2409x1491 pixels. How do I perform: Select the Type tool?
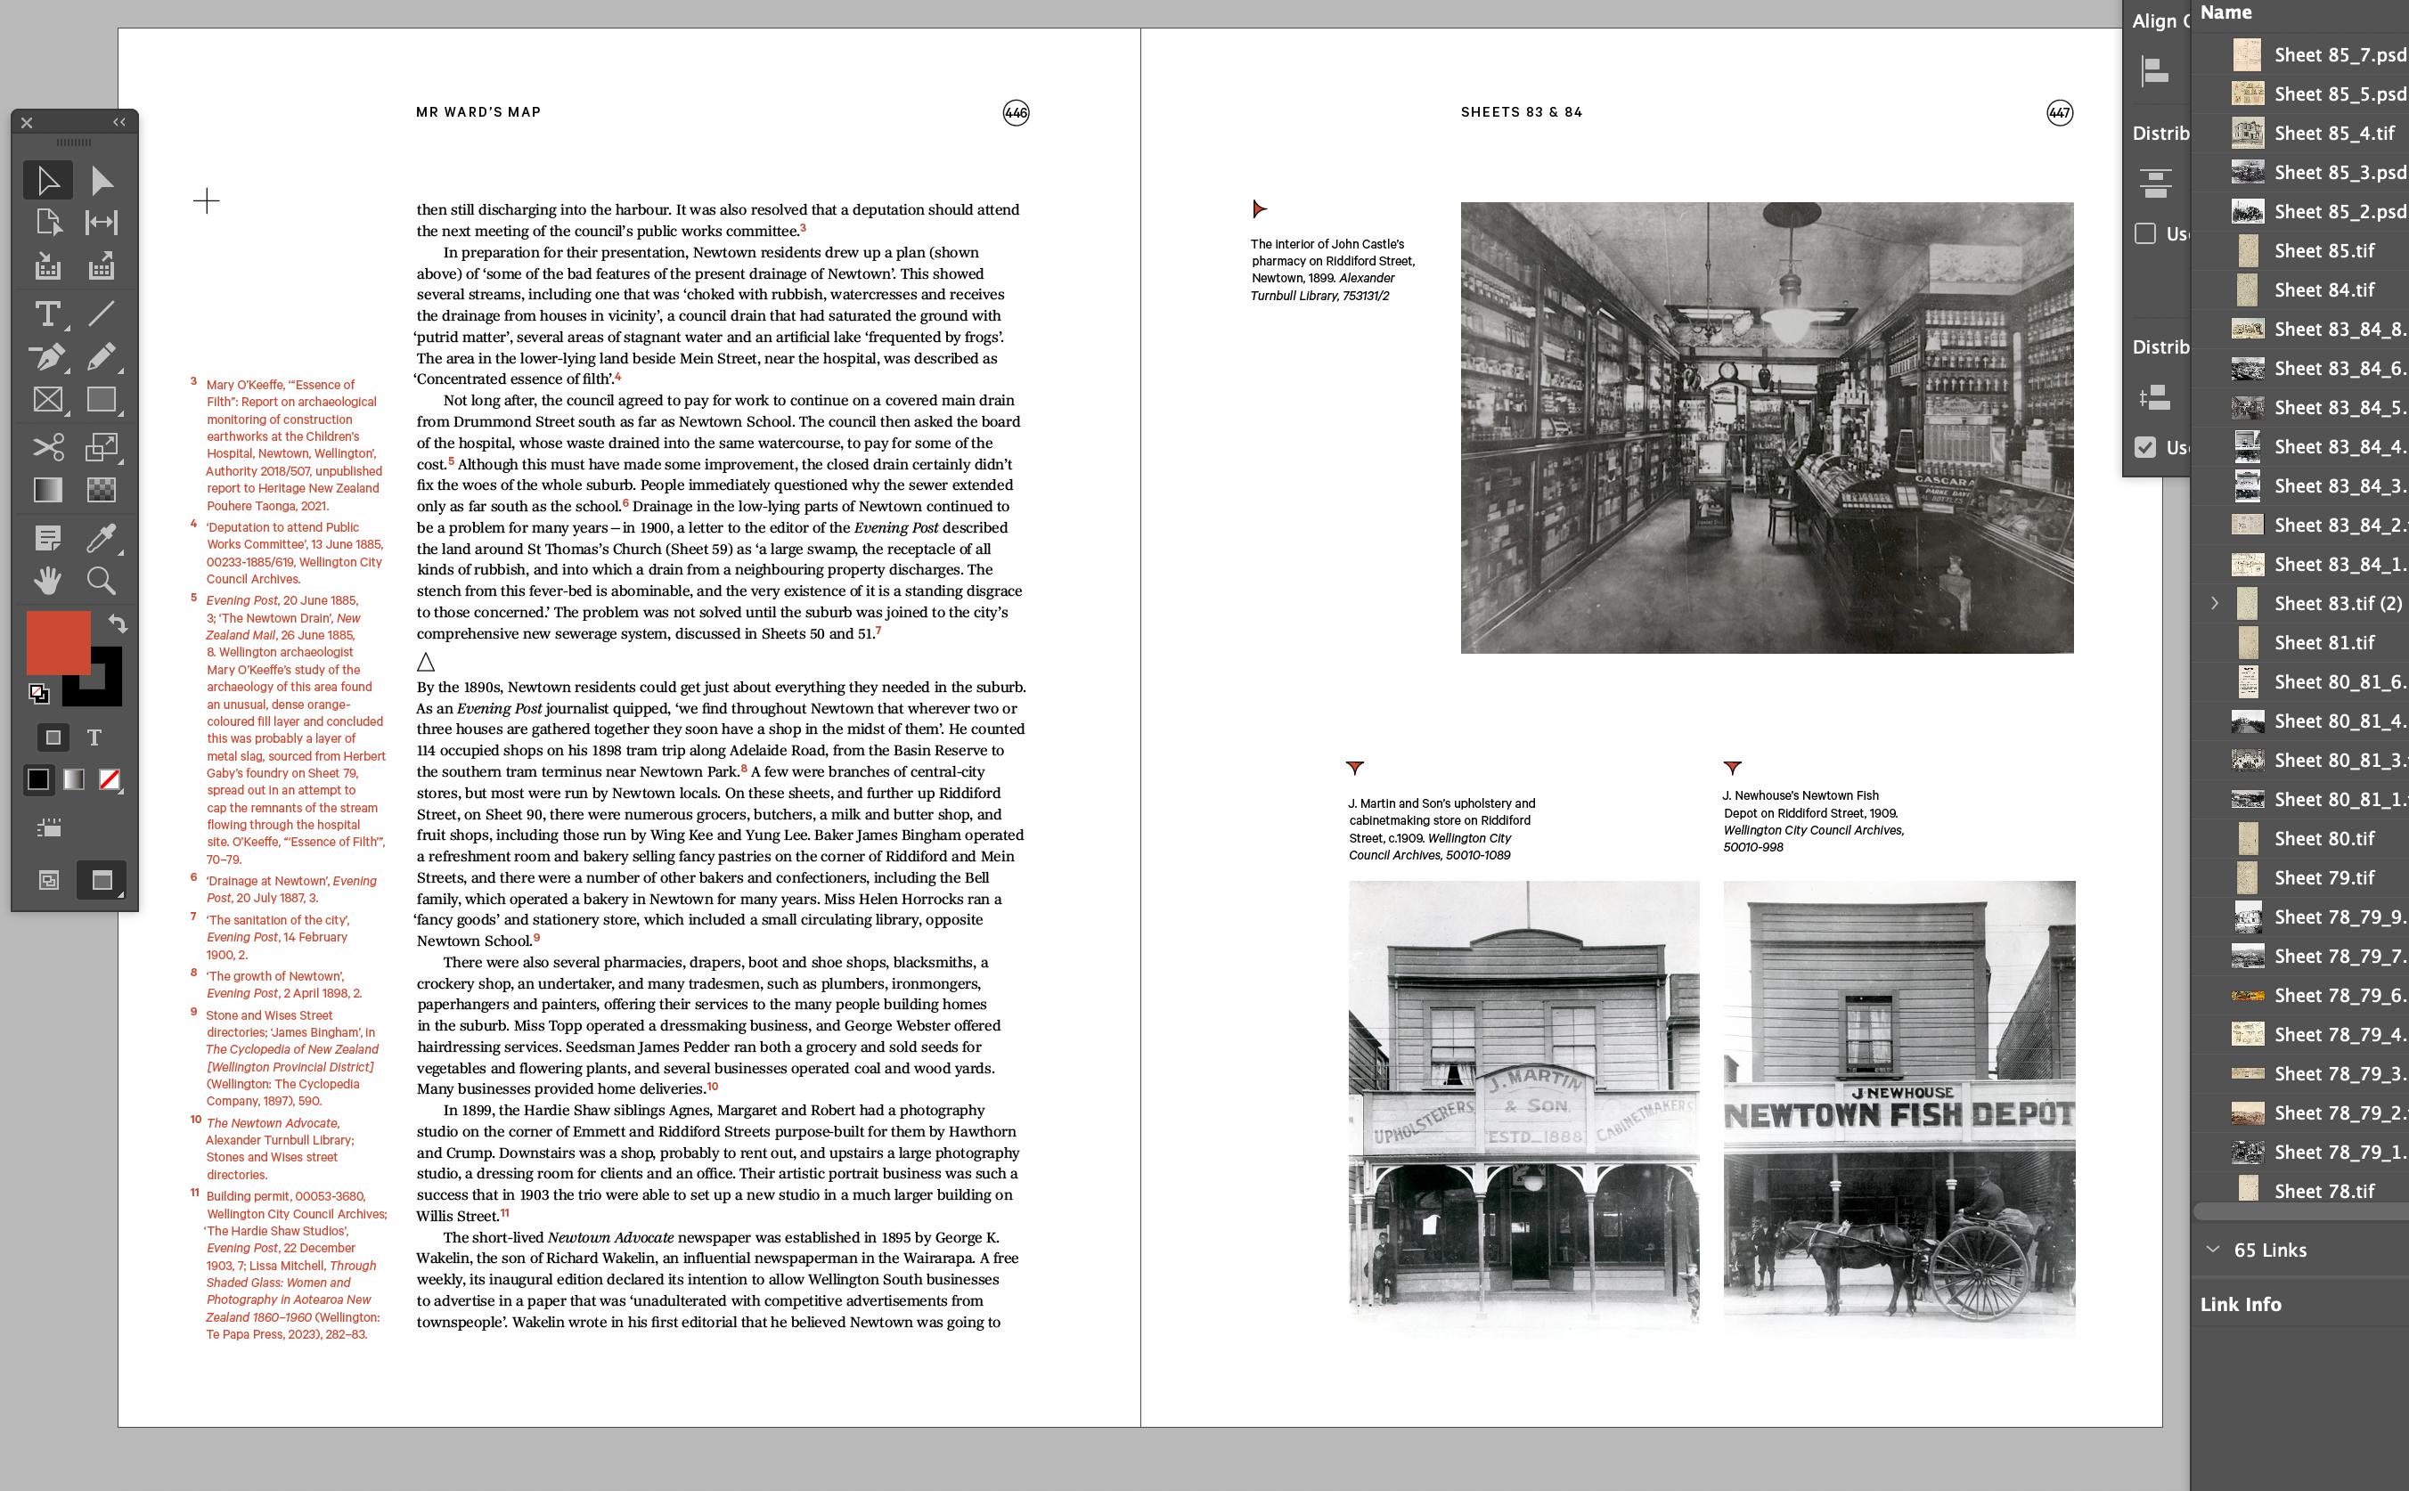click(47, 314)
